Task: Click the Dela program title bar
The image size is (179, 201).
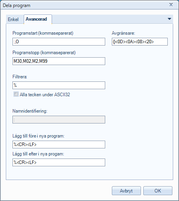Action: point(84,5)
